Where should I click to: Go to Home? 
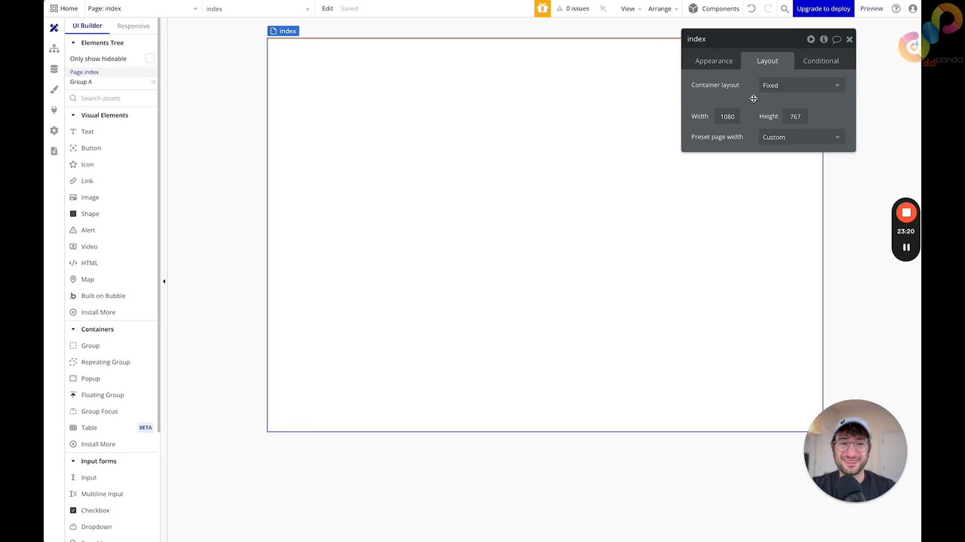point(64,8)
